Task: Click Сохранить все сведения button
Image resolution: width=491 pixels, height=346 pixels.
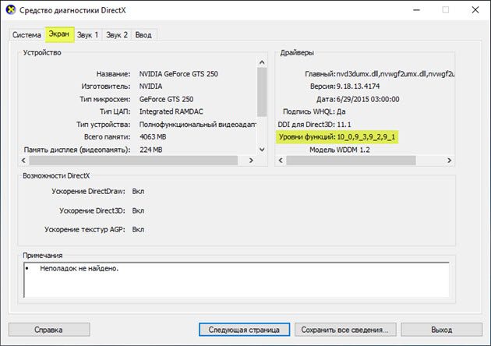Action: pyautogui.click(x=345, y=330)
